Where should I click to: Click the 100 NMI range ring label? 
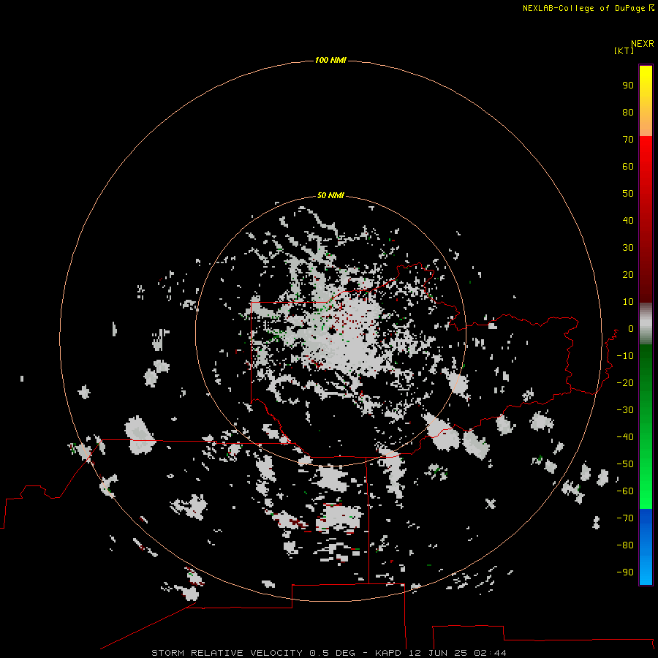[x=330, y=60]
